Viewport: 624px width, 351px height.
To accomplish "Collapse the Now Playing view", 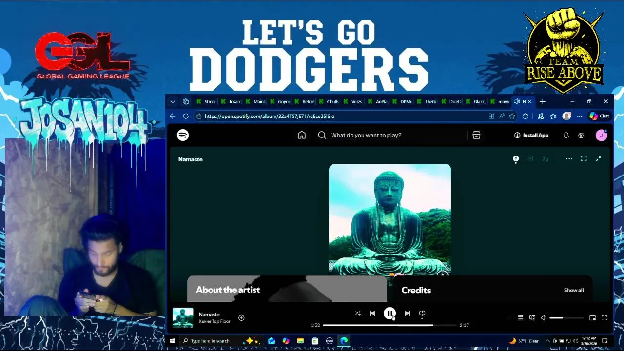I will (x=598, y=158).
